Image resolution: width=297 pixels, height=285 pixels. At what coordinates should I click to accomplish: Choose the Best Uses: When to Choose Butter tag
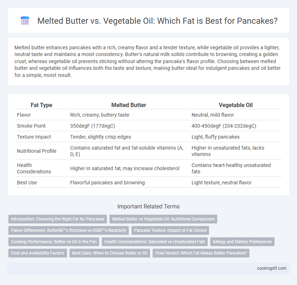coord(110,253)
